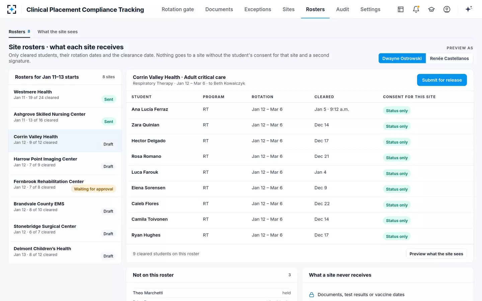Click Theo Marchetti in Not on this roster
The width and height of the screenshot is (482, 301).
click(x=148, y=293)
